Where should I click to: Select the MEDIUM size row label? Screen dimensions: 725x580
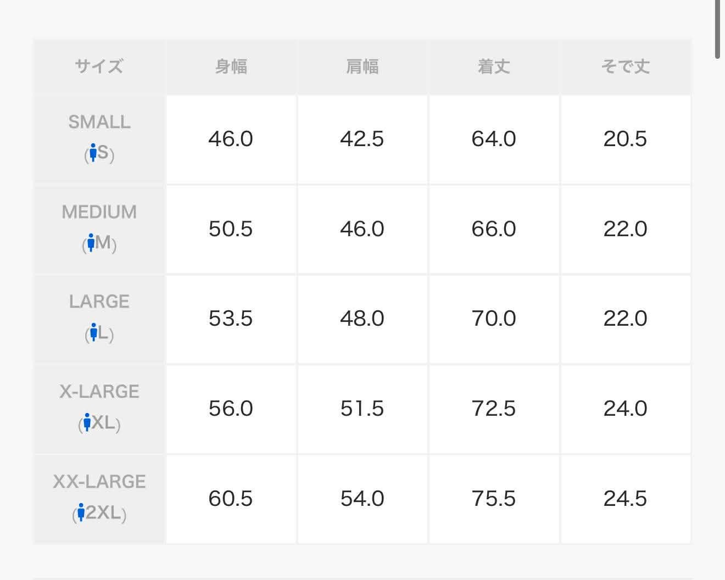pyautogui.click(x=99, y=212)
